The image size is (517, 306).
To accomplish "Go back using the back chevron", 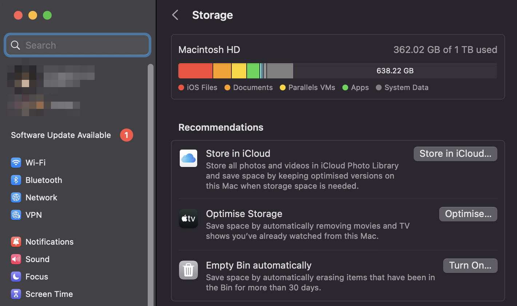I will pos(175,15).
